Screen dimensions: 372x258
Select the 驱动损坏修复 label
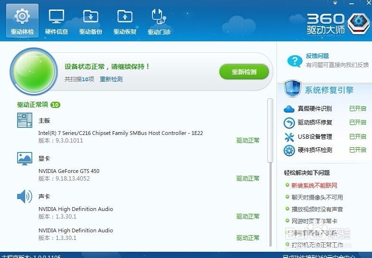(x=315, y=123)
